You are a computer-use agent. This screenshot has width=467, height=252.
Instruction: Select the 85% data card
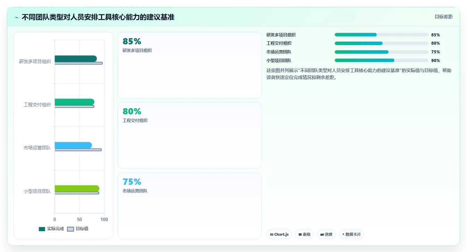(x=190, y=65)
